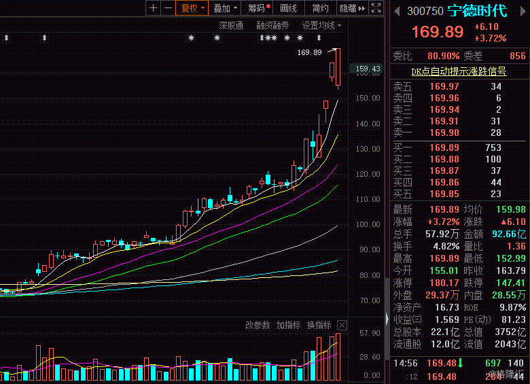Click the minus zoom-out icon

coord(168,7)
